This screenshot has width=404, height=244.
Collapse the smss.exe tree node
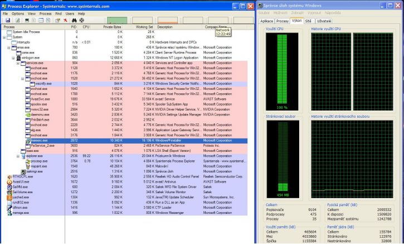click(9, 47)
